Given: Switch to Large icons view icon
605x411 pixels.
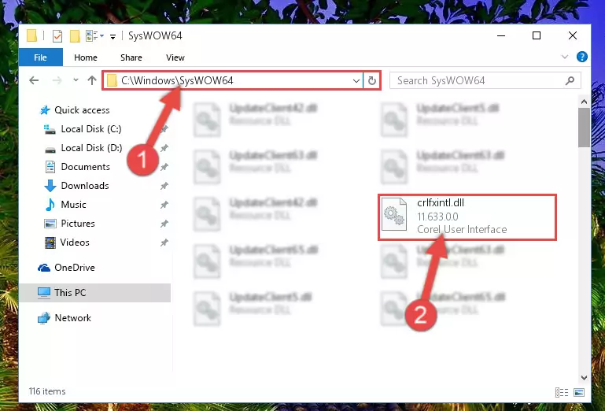Looking at the screenshot, I should [579, 392].
